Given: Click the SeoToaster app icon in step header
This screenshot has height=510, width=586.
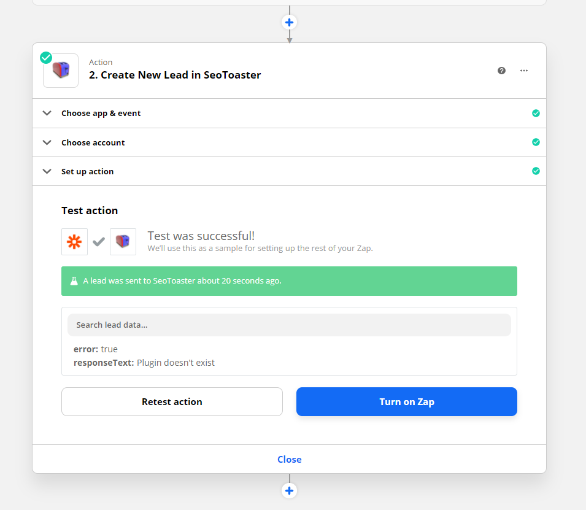Looking at the screenshot, I should click(x=61, y=71).
